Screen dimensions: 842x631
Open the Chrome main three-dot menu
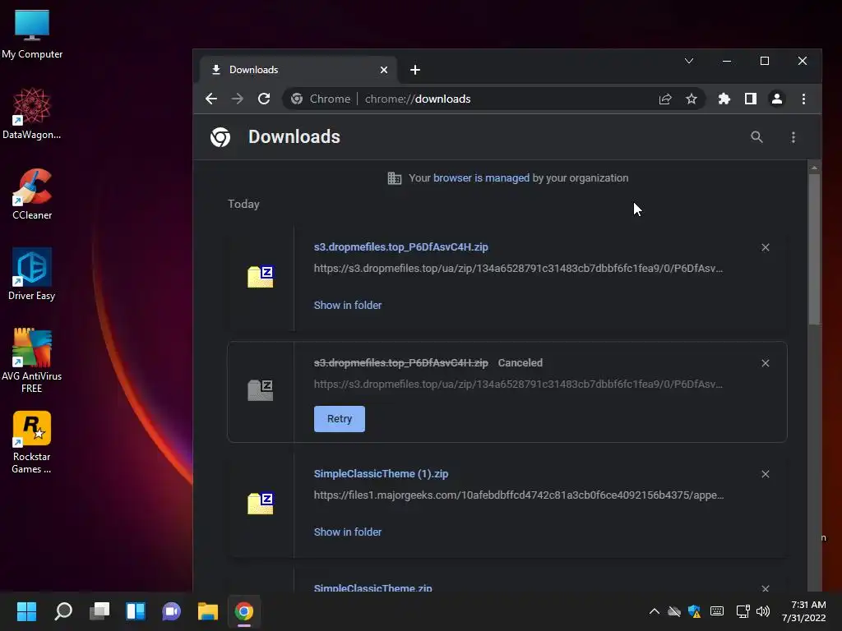tap(804, 99)
